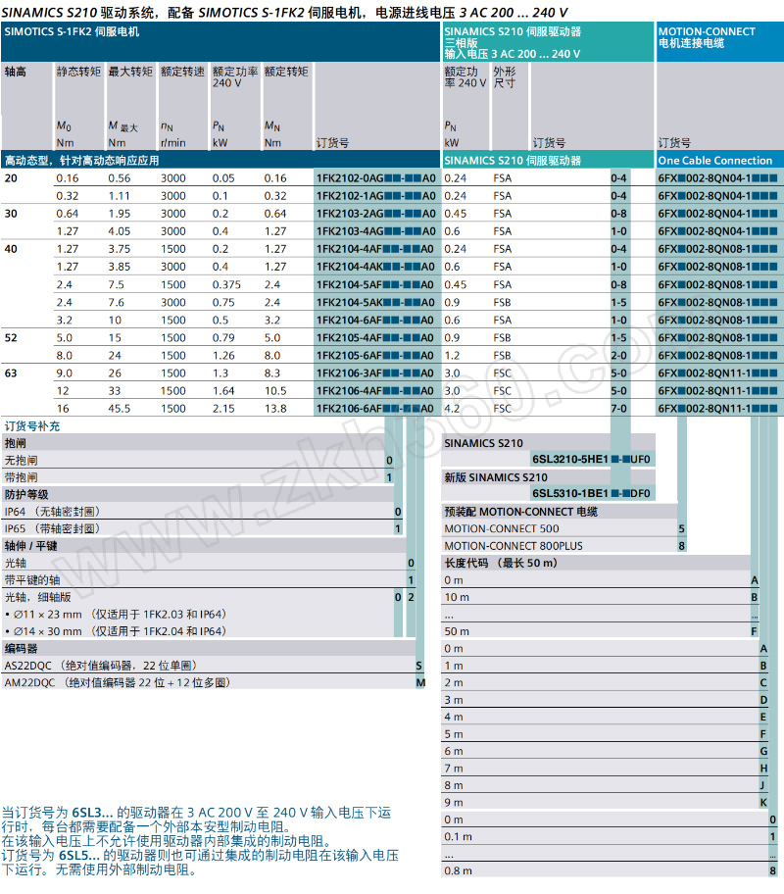Select the SIMOTICS S-1FK2 伺服电机 header
Screen dimensions: 784x894
(x=73, y=32)
